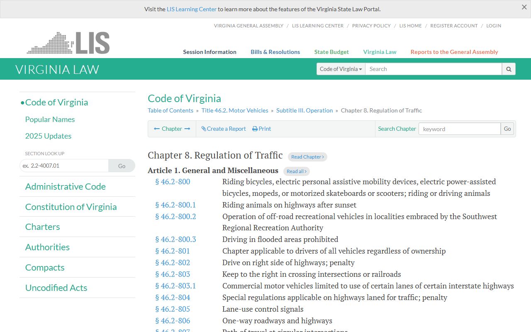Click 'Drive on right side of highways; penalty'
The width and height of the screenshot is (531, 332).
pos(288,262)
